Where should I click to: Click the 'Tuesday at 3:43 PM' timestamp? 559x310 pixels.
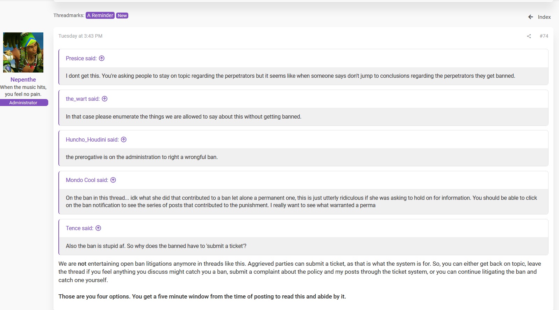click(80, 36)
